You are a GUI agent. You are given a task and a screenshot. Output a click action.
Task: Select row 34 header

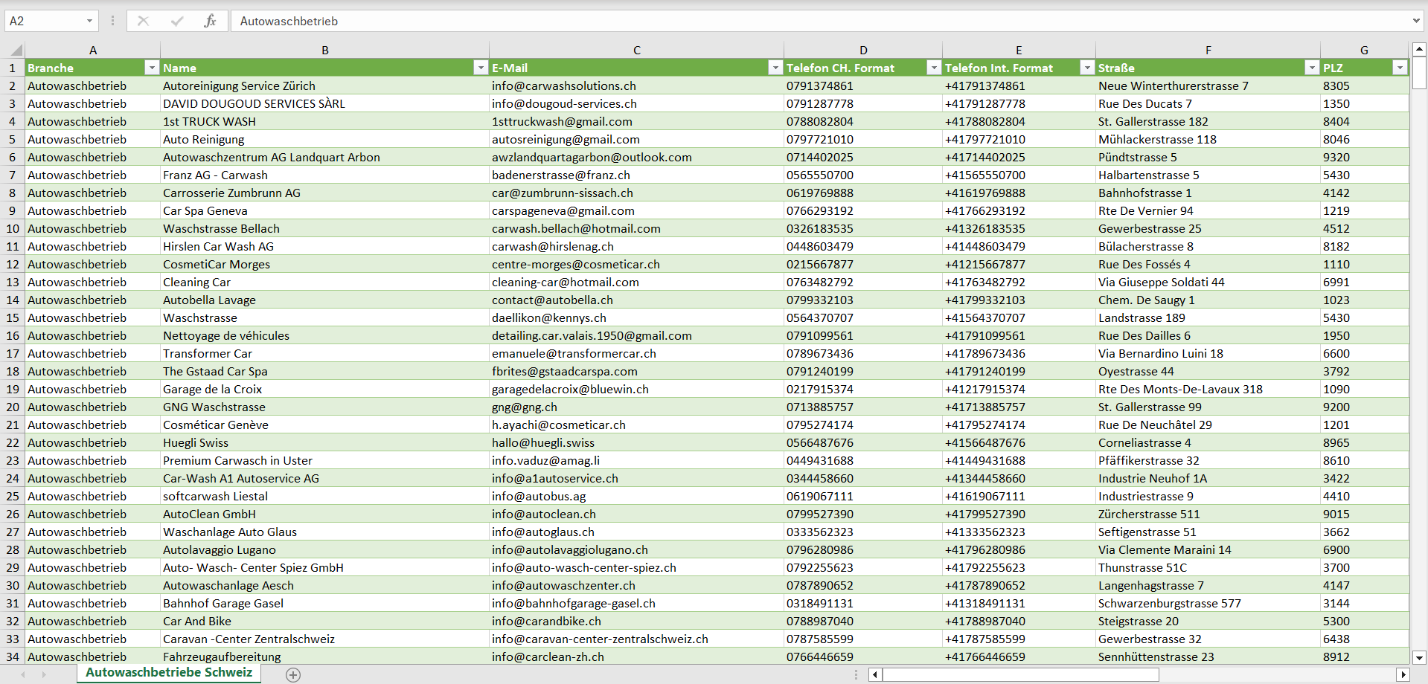13,656
